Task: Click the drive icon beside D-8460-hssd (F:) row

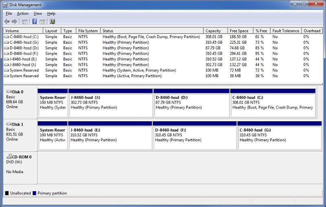Action: (7, 54)
